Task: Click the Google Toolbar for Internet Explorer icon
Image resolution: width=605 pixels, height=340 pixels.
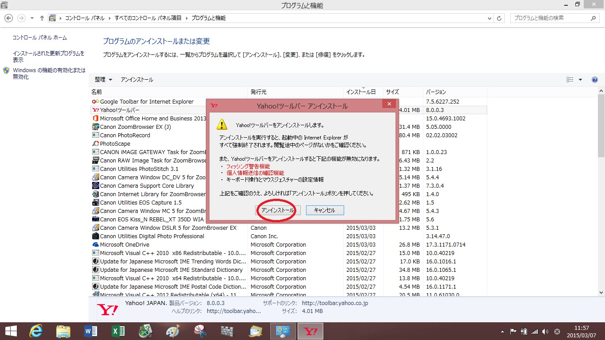Action: (95, 102)
